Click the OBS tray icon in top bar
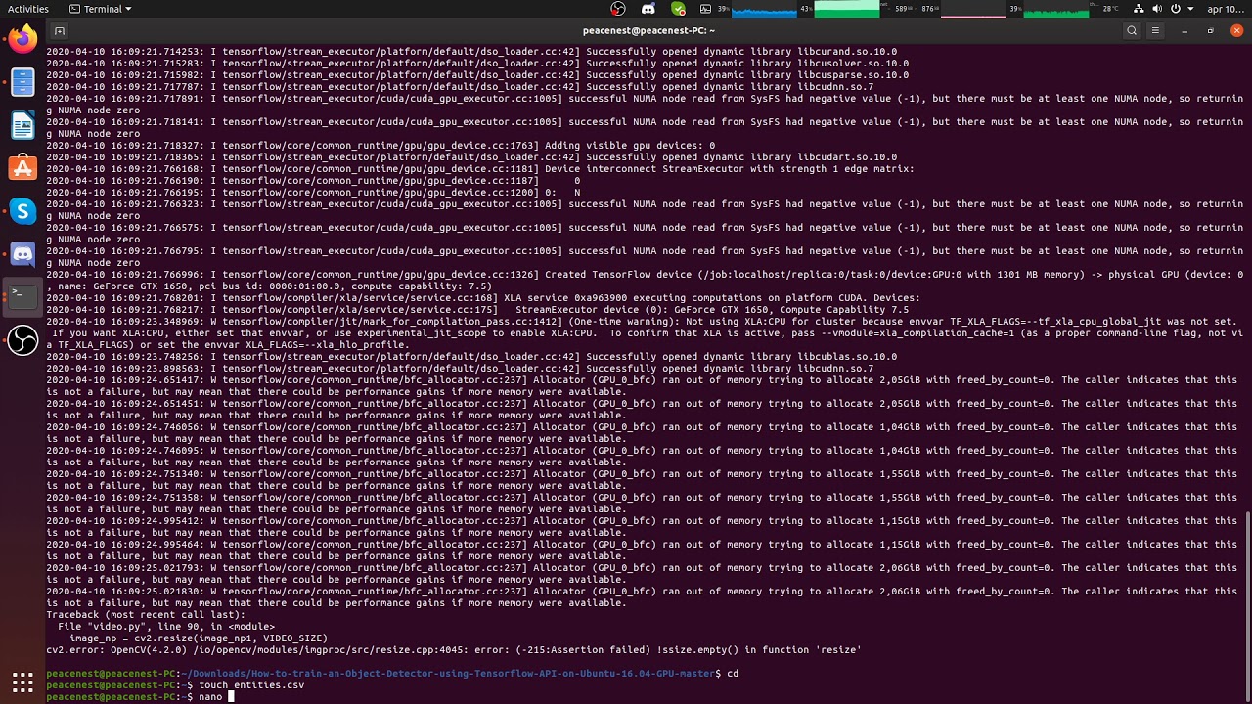Screen dimensions: 1252x704 618,9
